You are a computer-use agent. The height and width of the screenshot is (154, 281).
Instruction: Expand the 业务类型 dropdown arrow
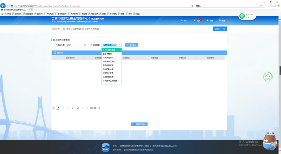pyautogui.click(x=119, y=45)
